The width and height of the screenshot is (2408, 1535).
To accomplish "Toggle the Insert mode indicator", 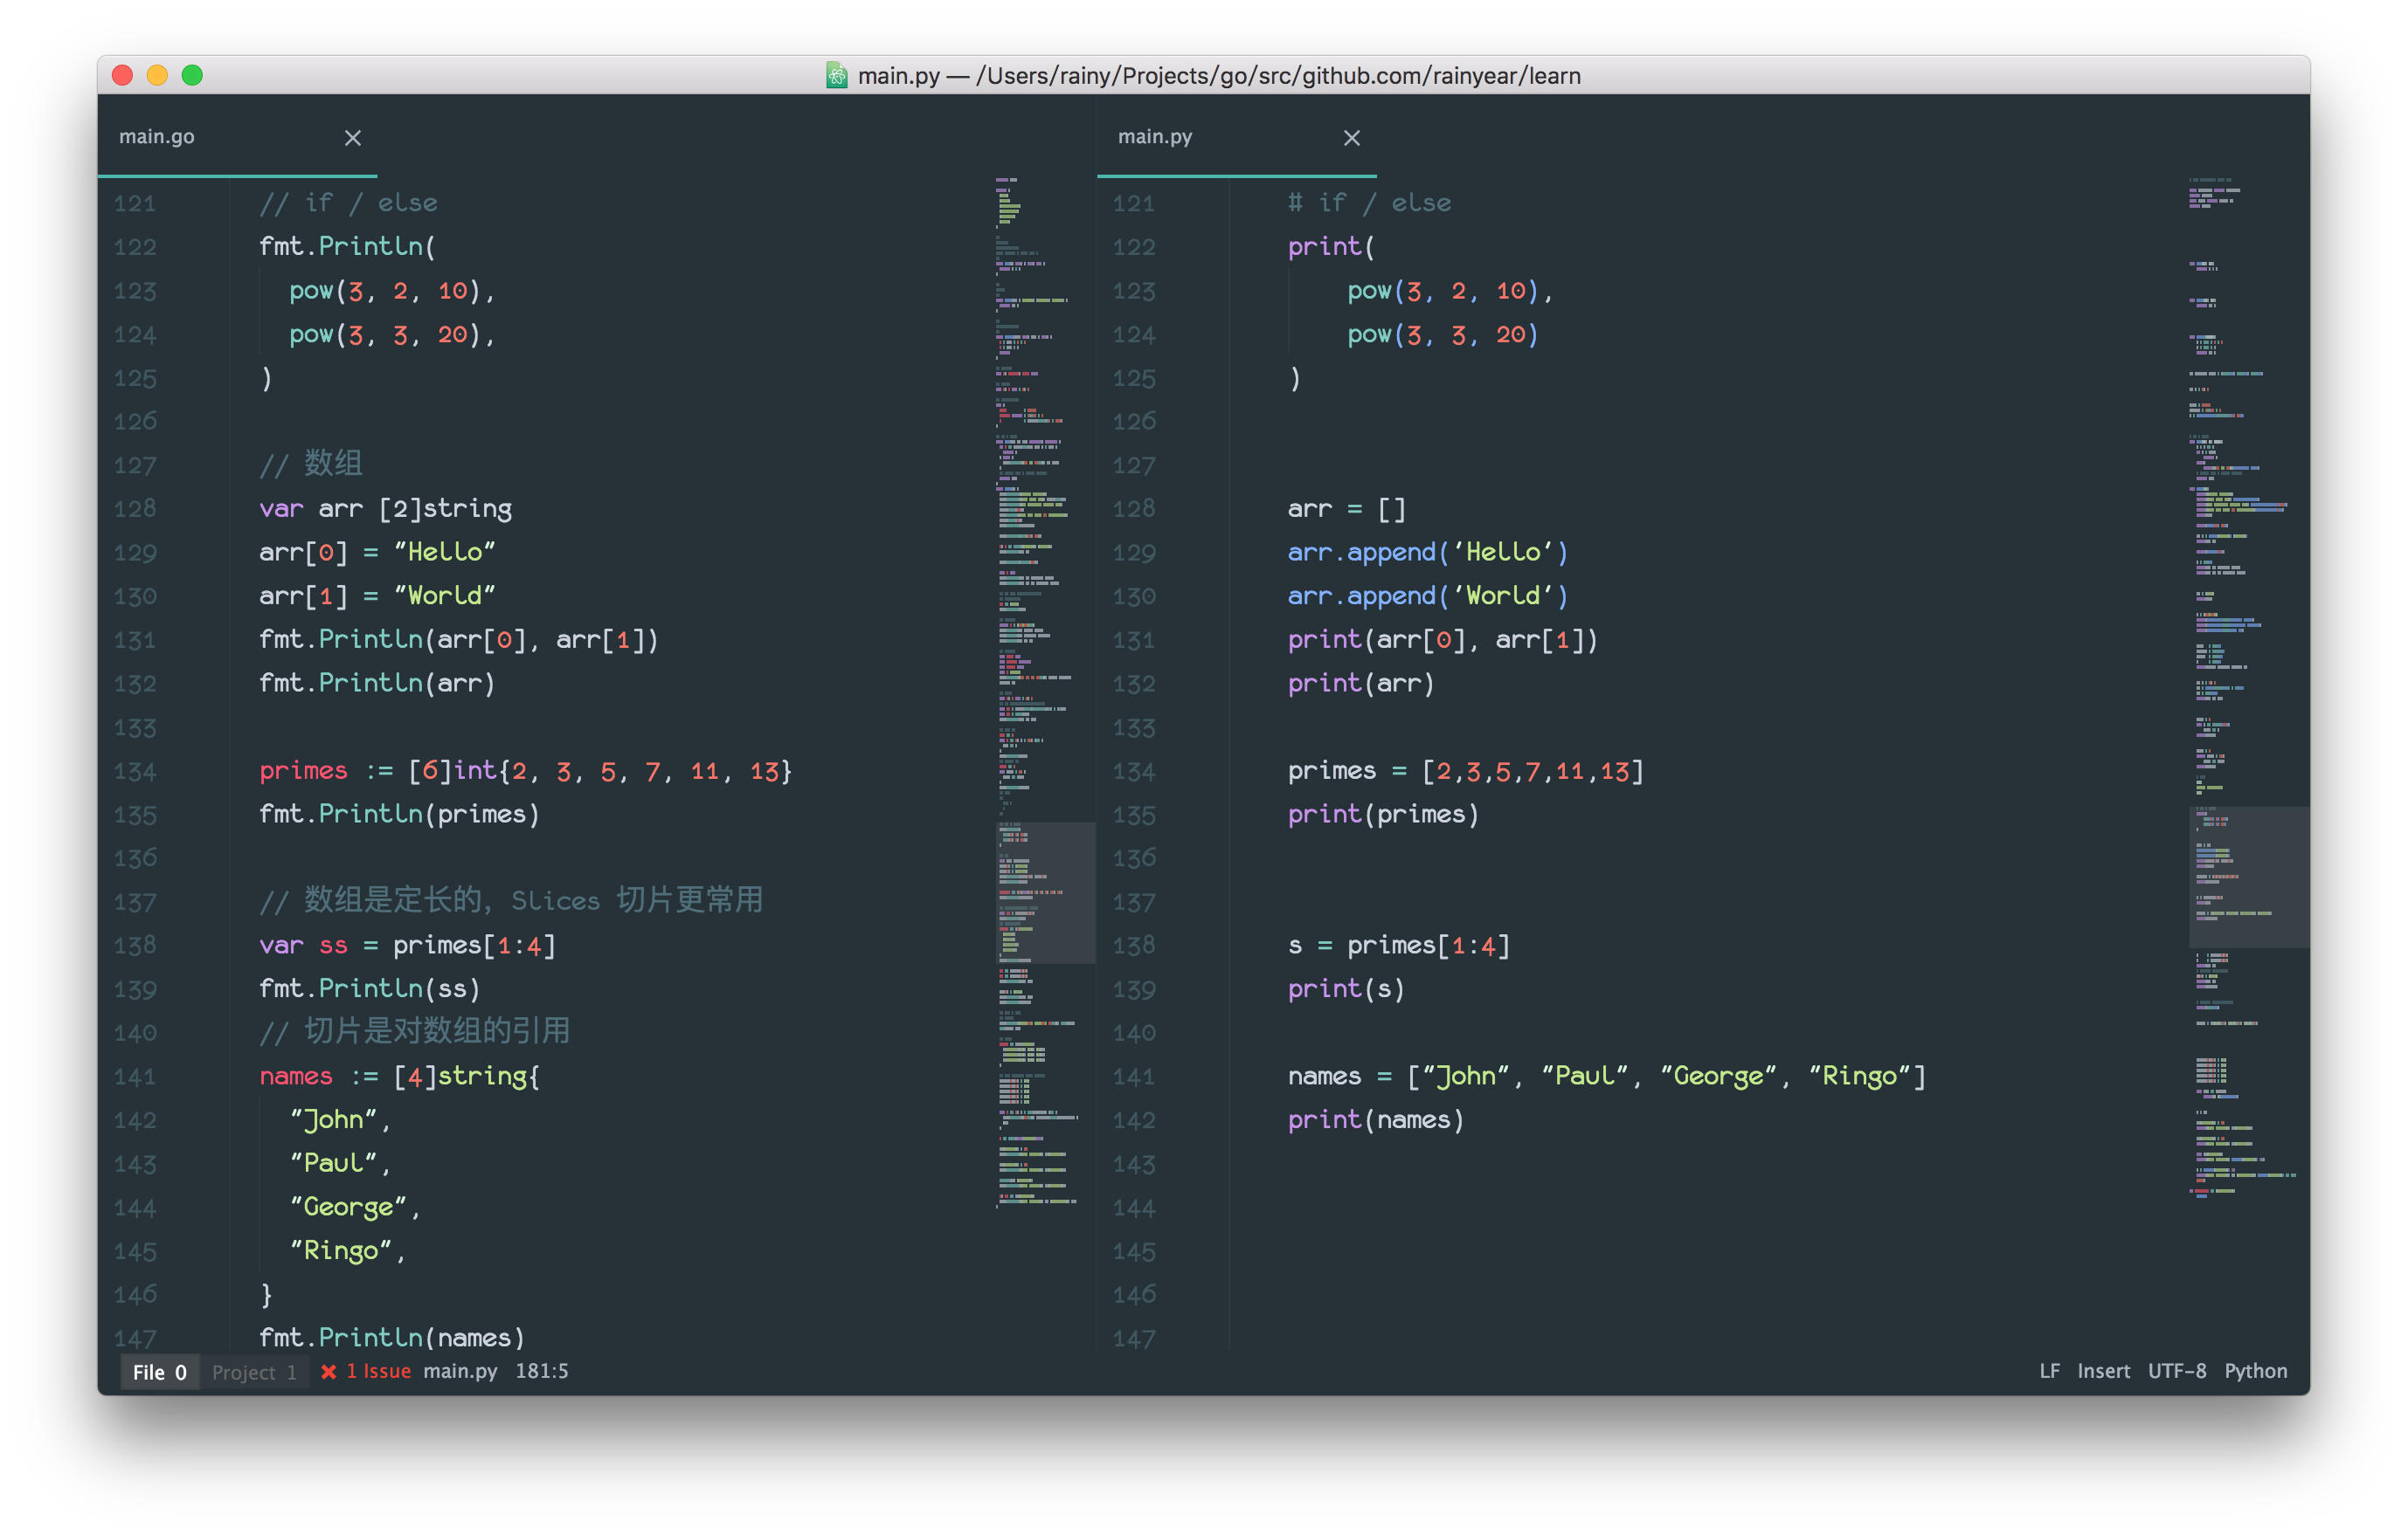I will tap(2101, 1371).
